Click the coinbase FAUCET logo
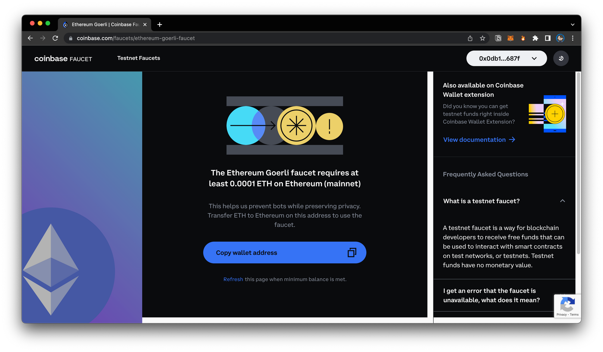603x352 pixels. click(x=63, y=58)
